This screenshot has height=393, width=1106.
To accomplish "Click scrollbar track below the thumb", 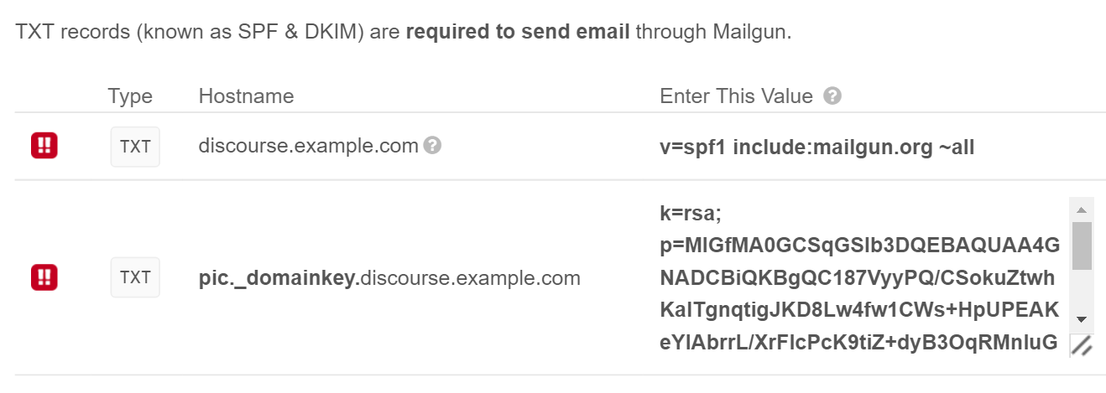I will [1082, 293].
